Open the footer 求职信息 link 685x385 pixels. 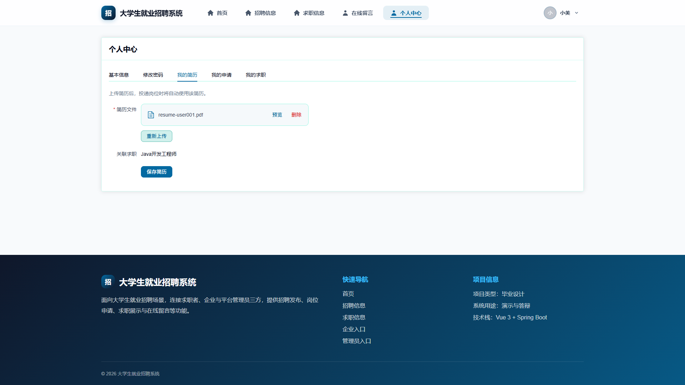coord(354,317)
